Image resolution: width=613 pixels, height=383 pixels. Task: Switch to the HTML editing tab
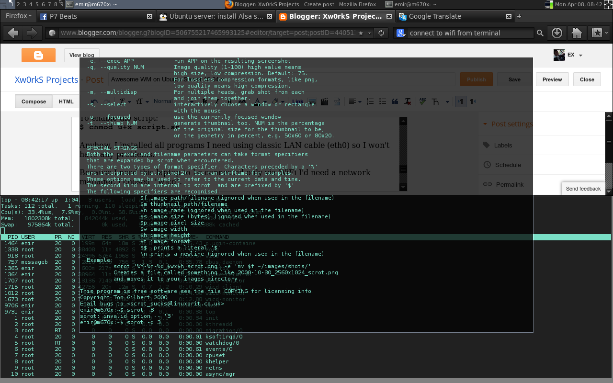click(66, 101)
